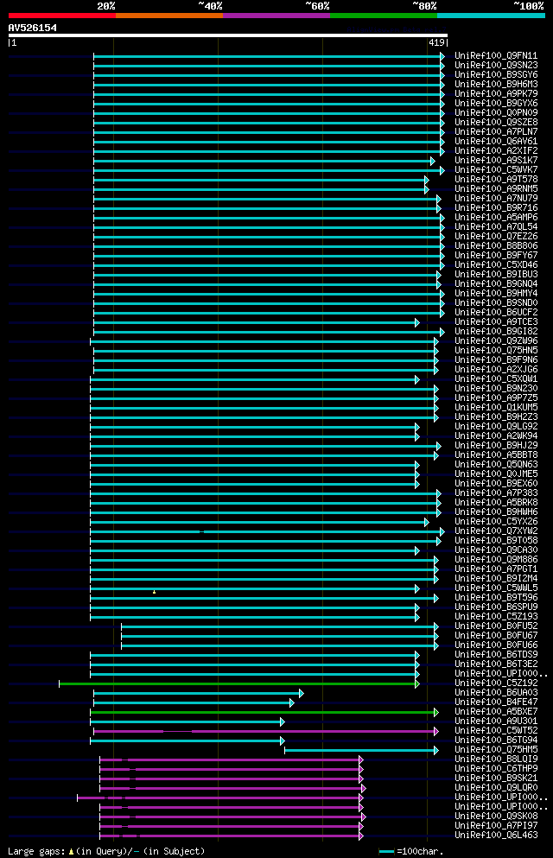
Task: Select the UniRef100_Q9CA30 label
Action: click(x=496, y=550)
